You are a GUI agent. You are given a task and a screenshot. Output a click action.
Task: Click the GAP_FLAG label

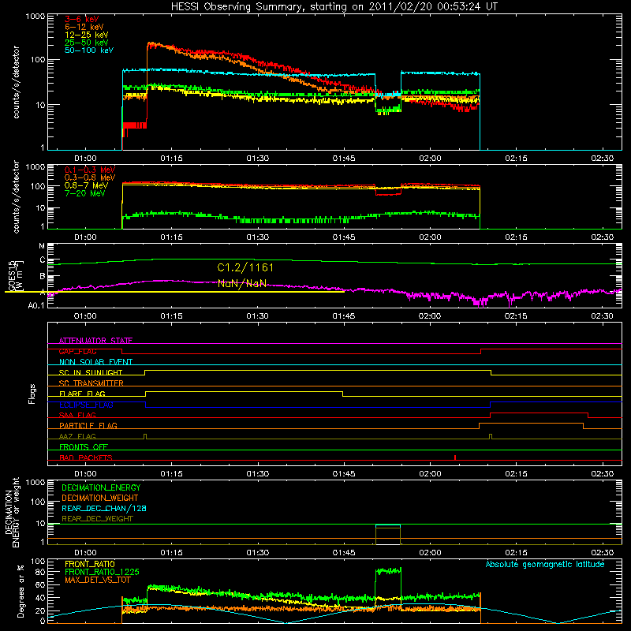pyautogui.click(x=77, y=351)
